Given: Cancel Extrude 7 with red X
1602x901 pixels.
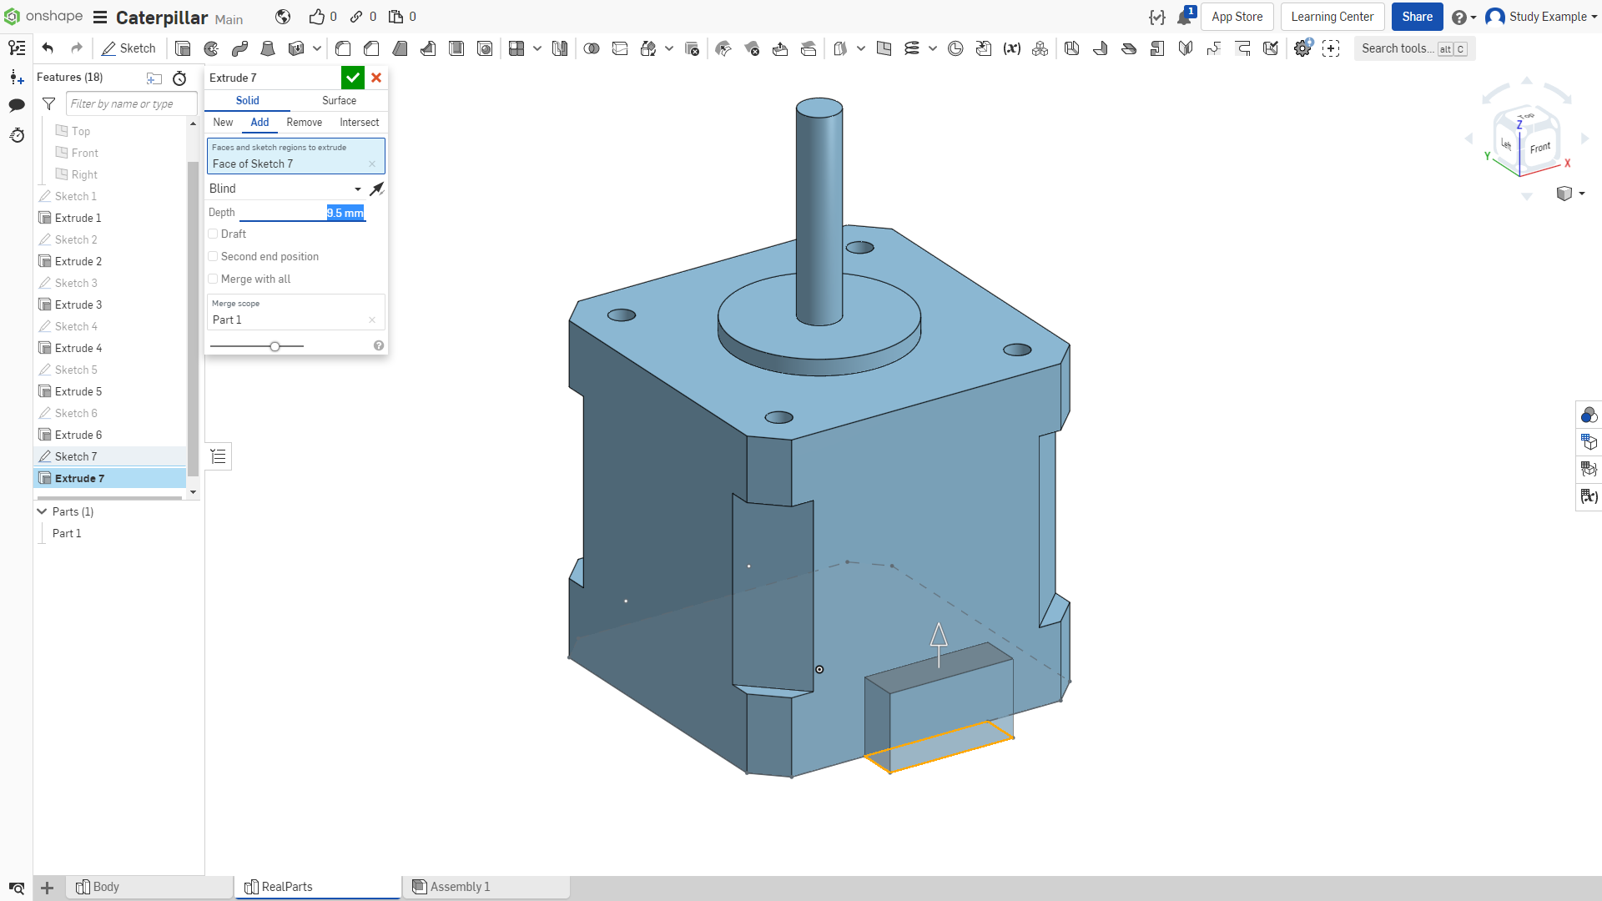Looking at the screenshot, I should click(376, 78).
